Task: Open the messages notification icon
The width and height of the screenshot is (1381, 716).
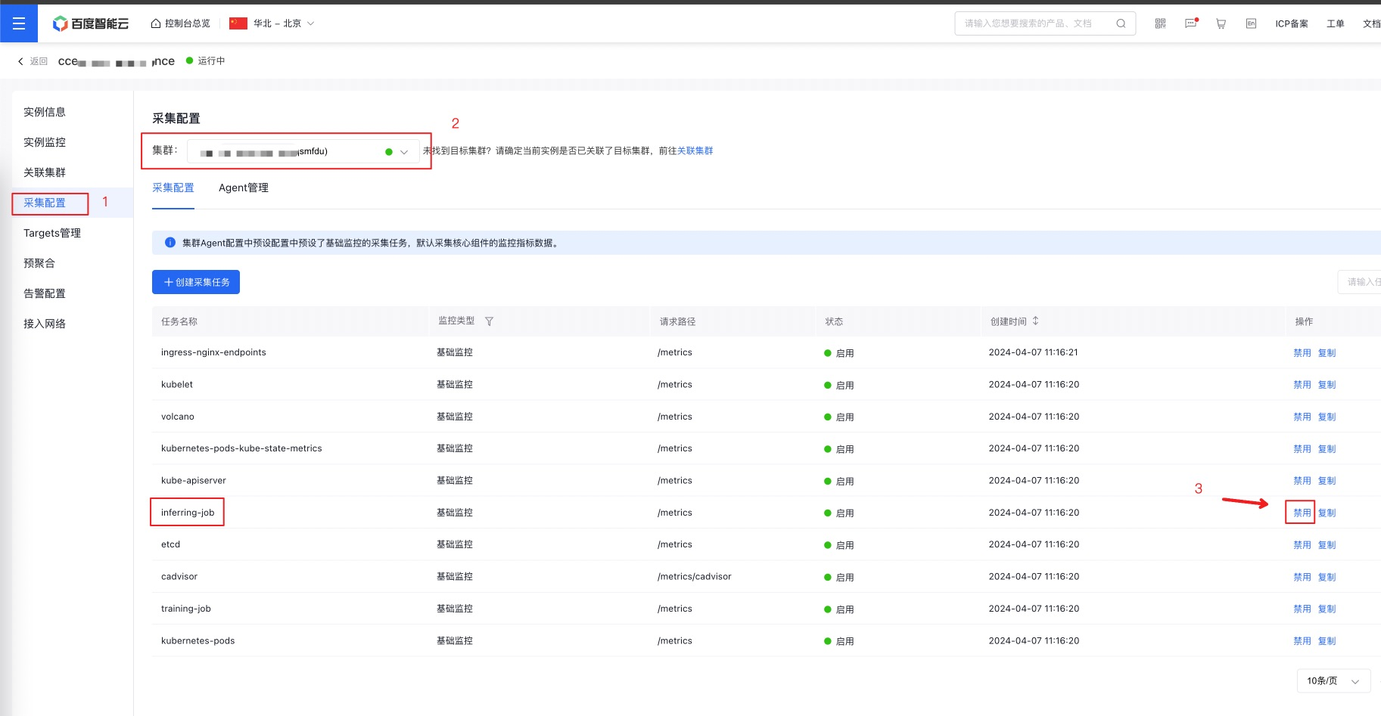Action: (x=1191, y=23)
